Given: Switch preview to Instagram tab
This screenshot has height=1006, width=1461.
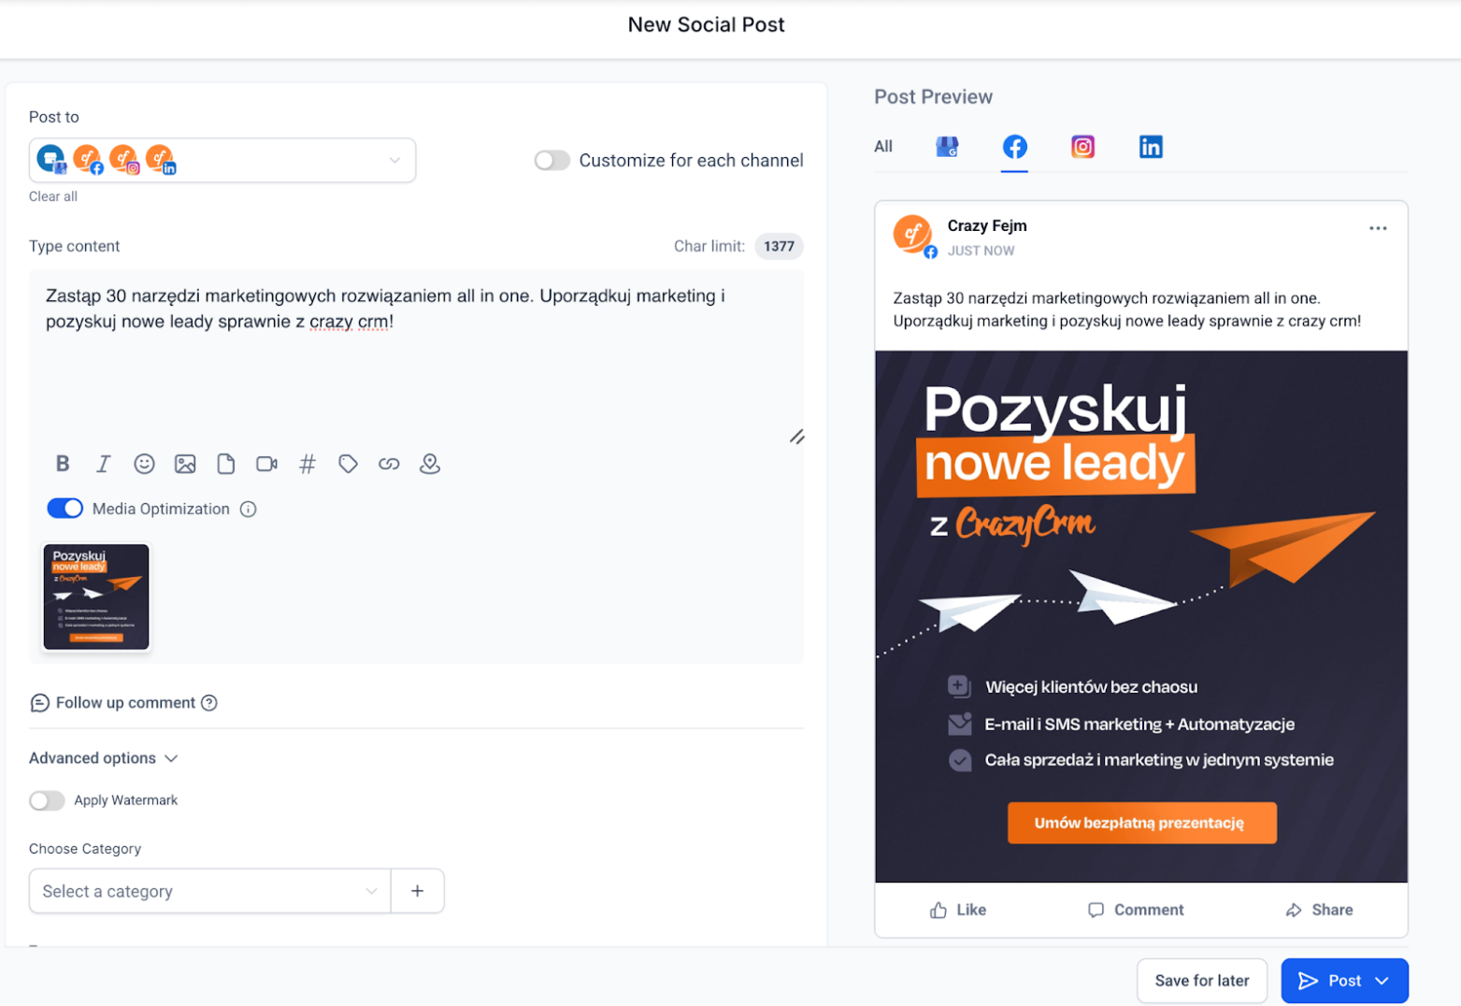Looking at the screenshot, I should [1082, 147].
